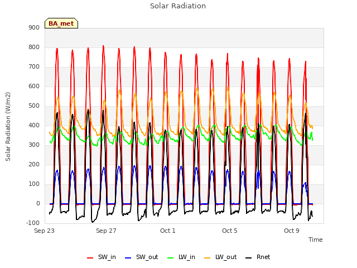
Task: Click the 200 y-axis tick label
Action: [x=34, y=165]
